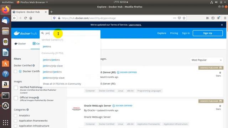228x128 pixels.
Task: Open the tracking protection shield icon
Action: 54,18
